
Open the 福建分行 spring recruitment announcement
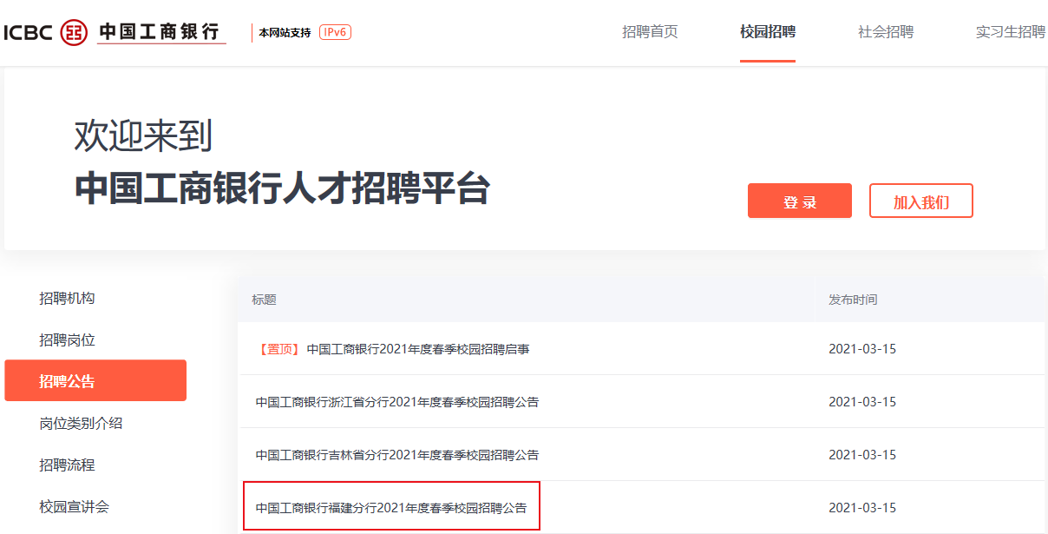tap(391, 507)
